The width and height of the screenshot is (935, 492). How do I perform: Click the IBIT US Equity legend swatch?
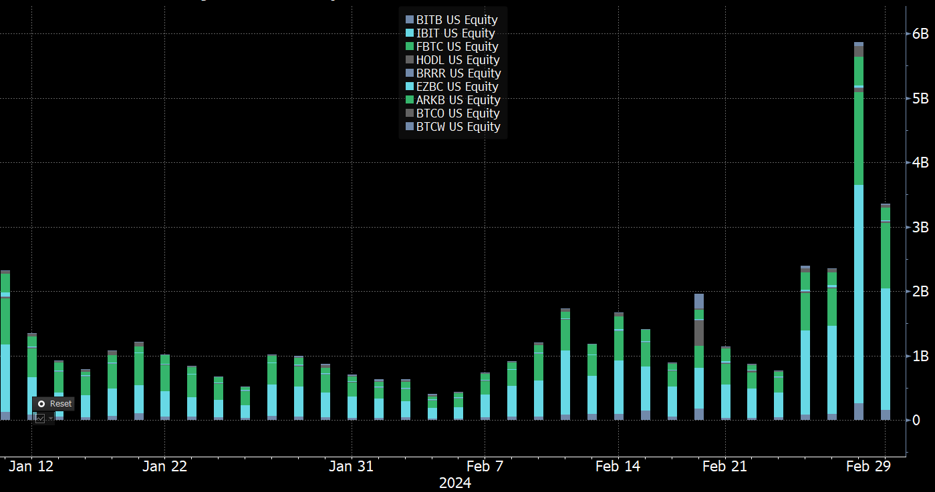coord(410,33)
